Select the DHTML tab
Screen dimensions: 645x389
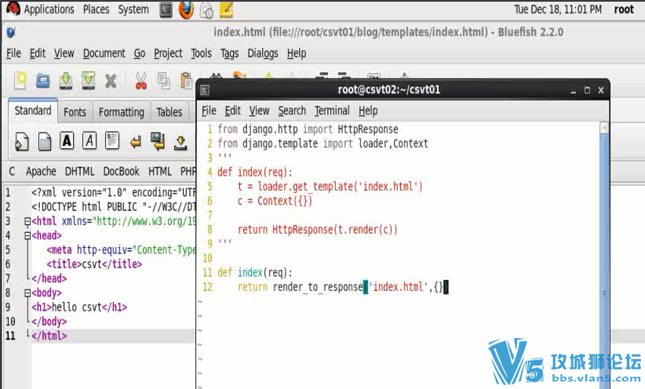[79, 171]
